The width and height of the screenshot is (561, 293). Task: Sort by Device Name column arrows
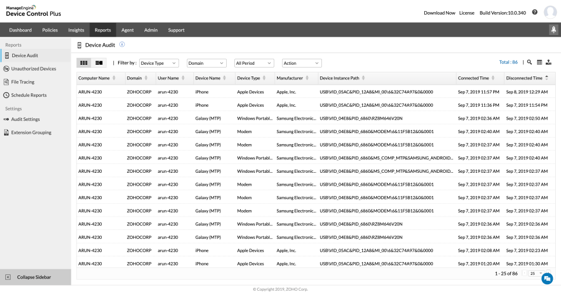tap(224, 78)
